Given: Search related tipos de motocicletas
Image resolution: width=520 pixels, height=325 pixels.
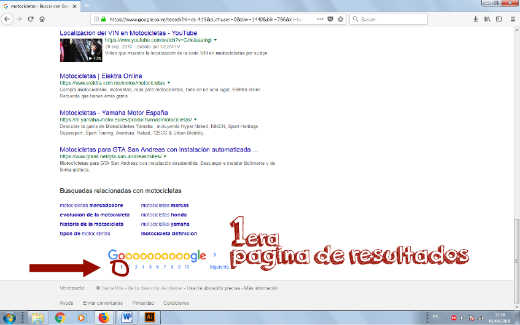Looking at the screenshot, I should pyautogui.click(x=85, y=233).
